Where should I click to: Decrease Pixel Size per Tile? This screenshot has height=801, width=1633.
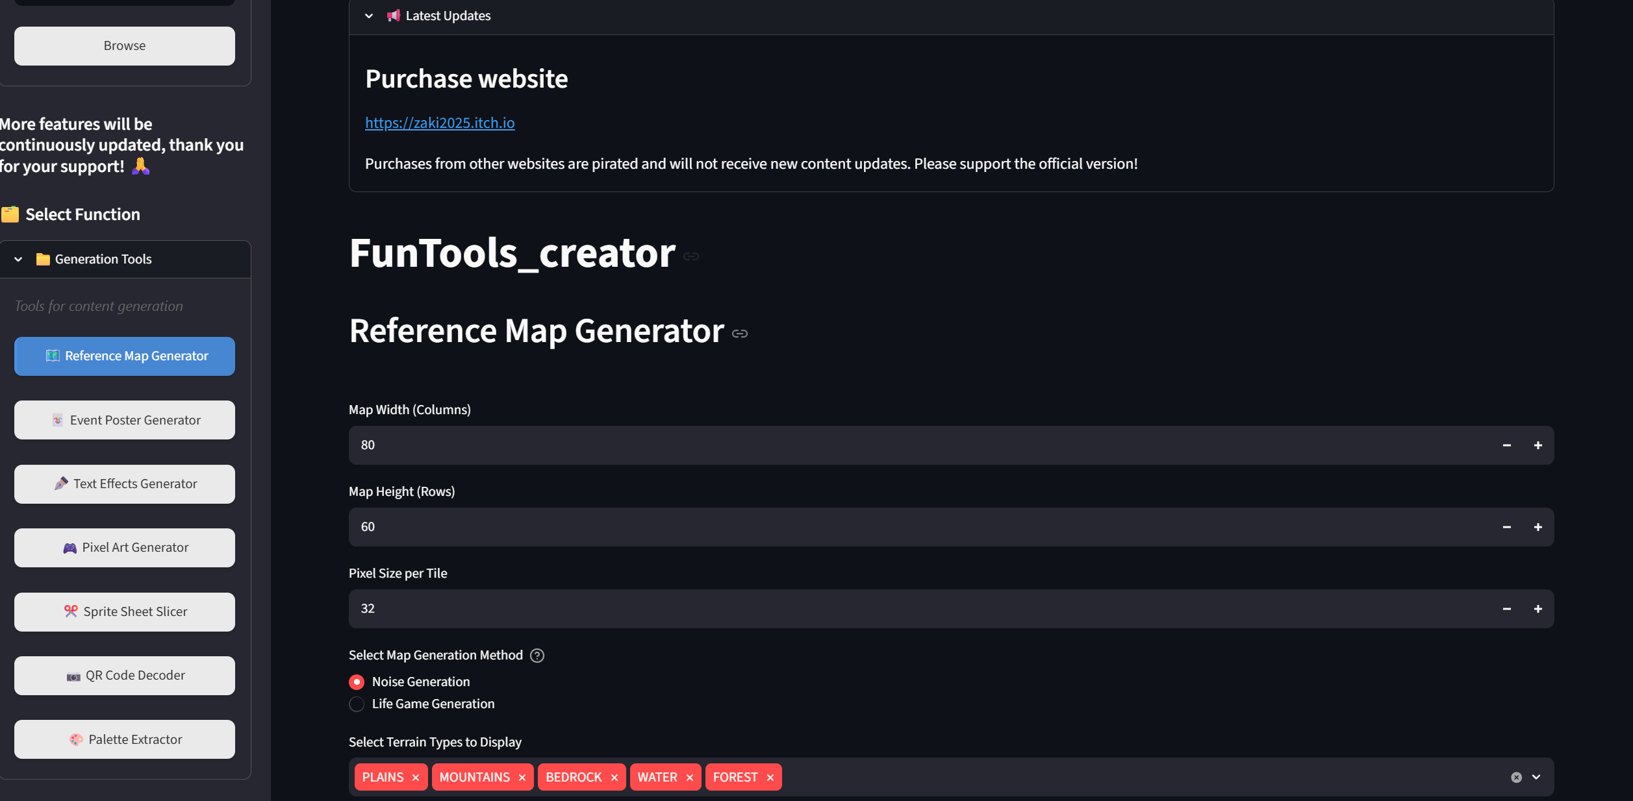coord(1507,609)
